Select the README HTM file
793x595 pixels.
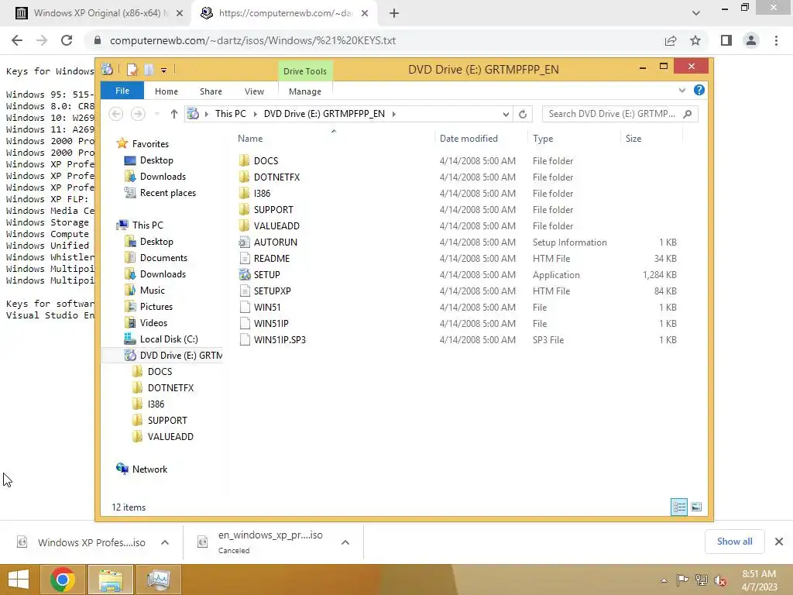[272, 259]
